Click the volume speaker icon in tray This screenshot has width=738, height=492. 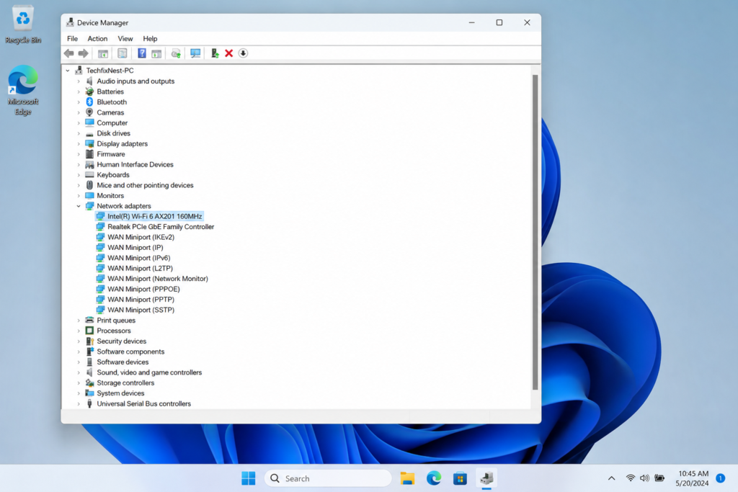[644, 478]
